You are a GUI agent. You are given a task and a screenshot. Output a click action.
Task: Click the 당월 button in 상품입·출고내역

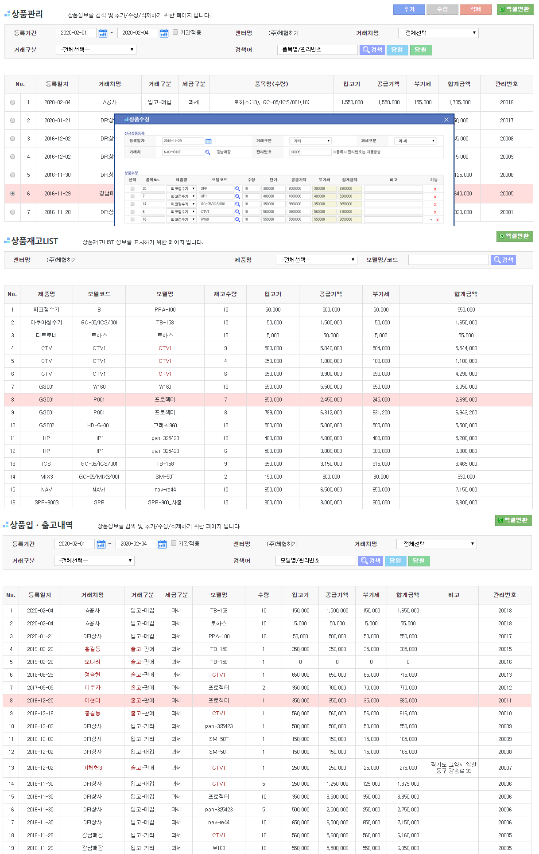(x=419, y=561)
